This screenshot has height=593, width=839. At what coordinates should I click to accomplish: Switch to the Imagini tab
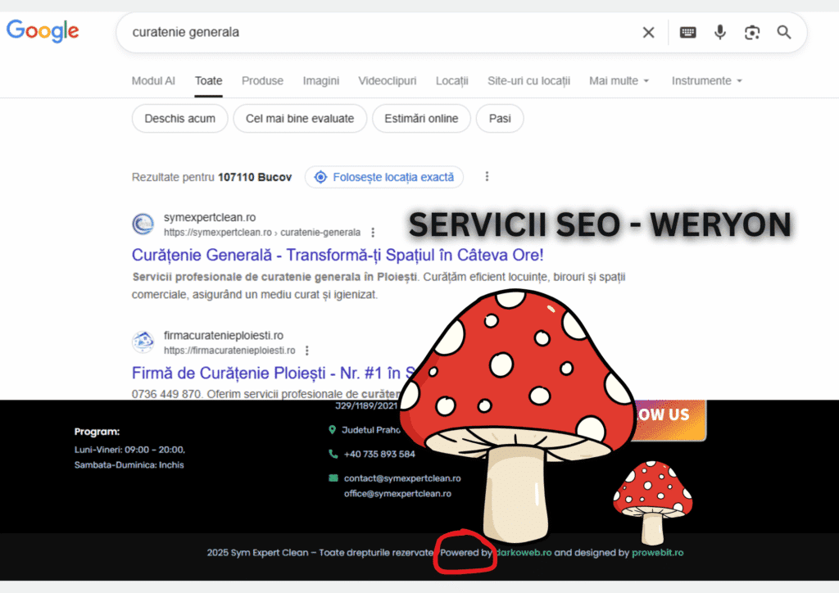(320, 81)
